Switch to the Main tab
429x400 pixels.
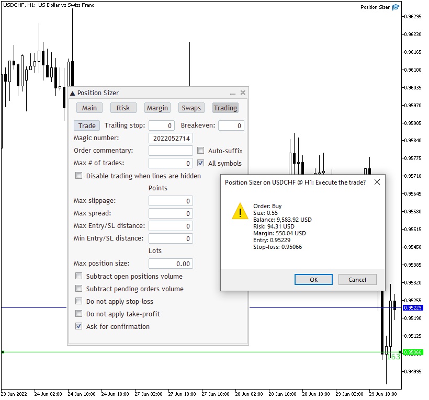(89, 108)
